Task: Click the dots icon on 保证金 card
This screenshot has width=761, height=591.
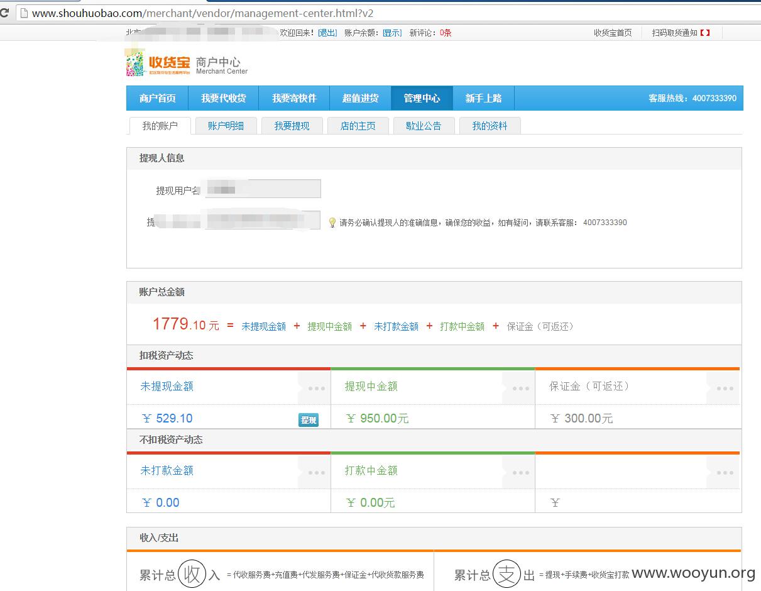Action: [x=725, y=389]
